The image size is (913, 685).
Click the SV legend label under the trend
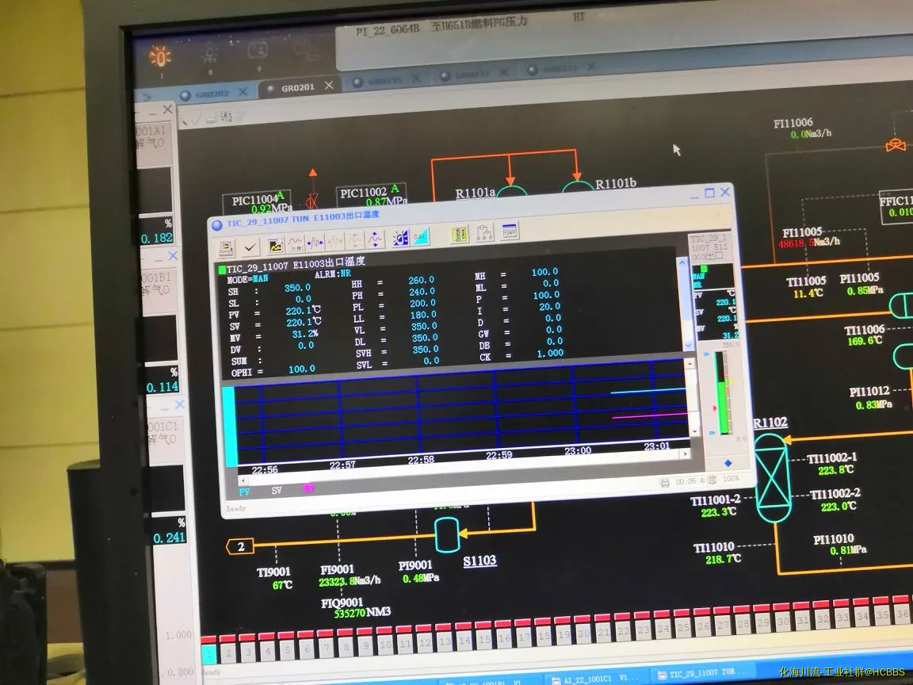click(x=277, y=491)
